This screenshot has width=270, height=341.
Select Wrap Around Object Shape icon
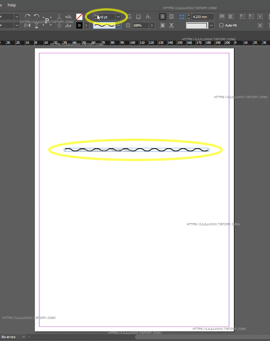click(162, 25)
